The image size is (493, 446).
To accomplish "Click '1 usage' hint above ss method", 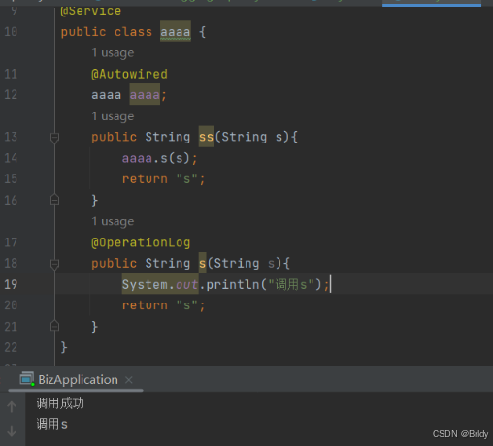I will pos(113,116).
